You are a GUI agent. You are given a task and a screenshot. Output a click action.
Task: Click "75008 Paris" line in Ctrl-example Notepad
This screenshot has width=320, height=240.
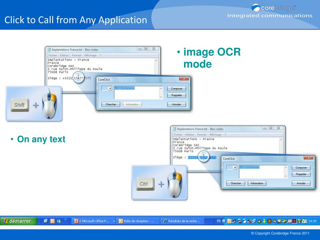183,151
